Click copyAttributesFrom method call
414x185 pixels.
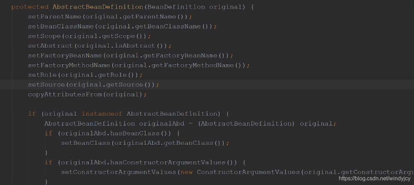65,95
